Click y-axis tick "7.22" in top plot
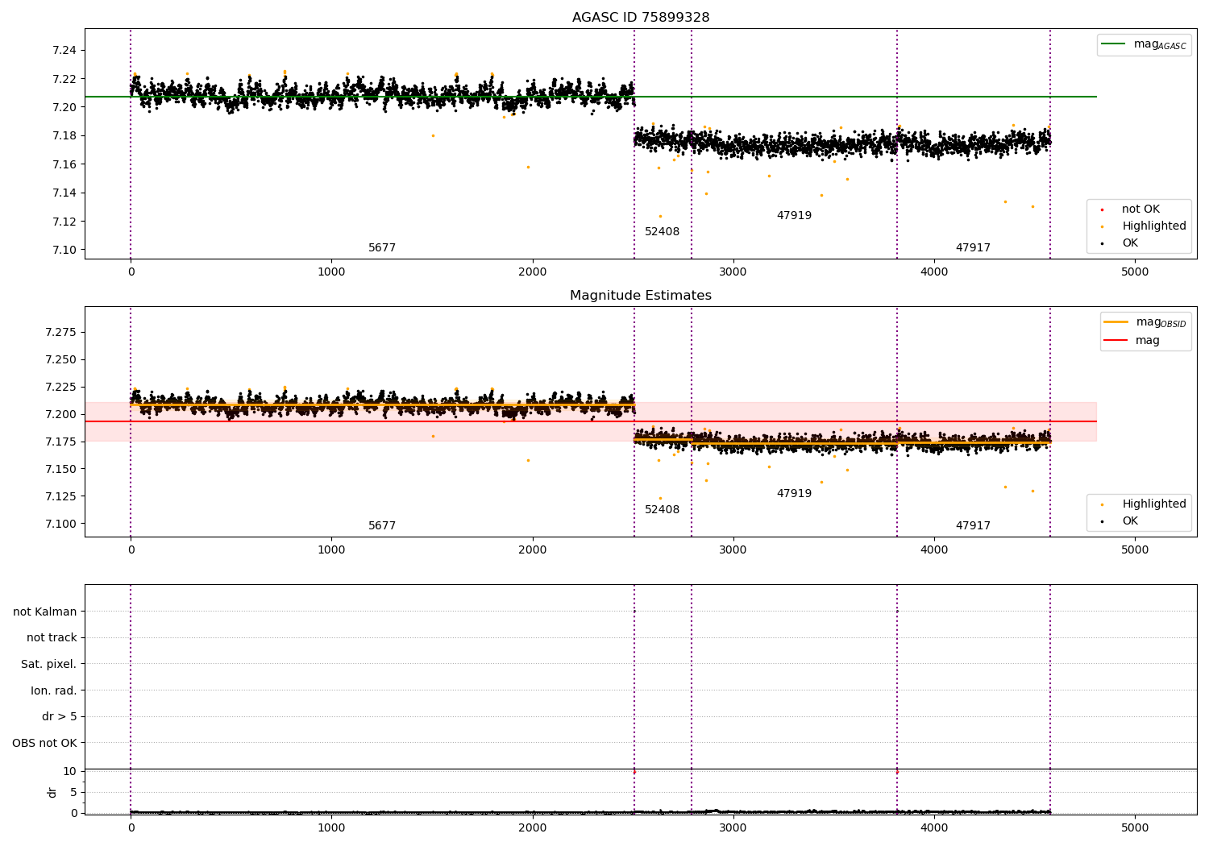Screen dimensions: 1209x846 click(64, 79)
